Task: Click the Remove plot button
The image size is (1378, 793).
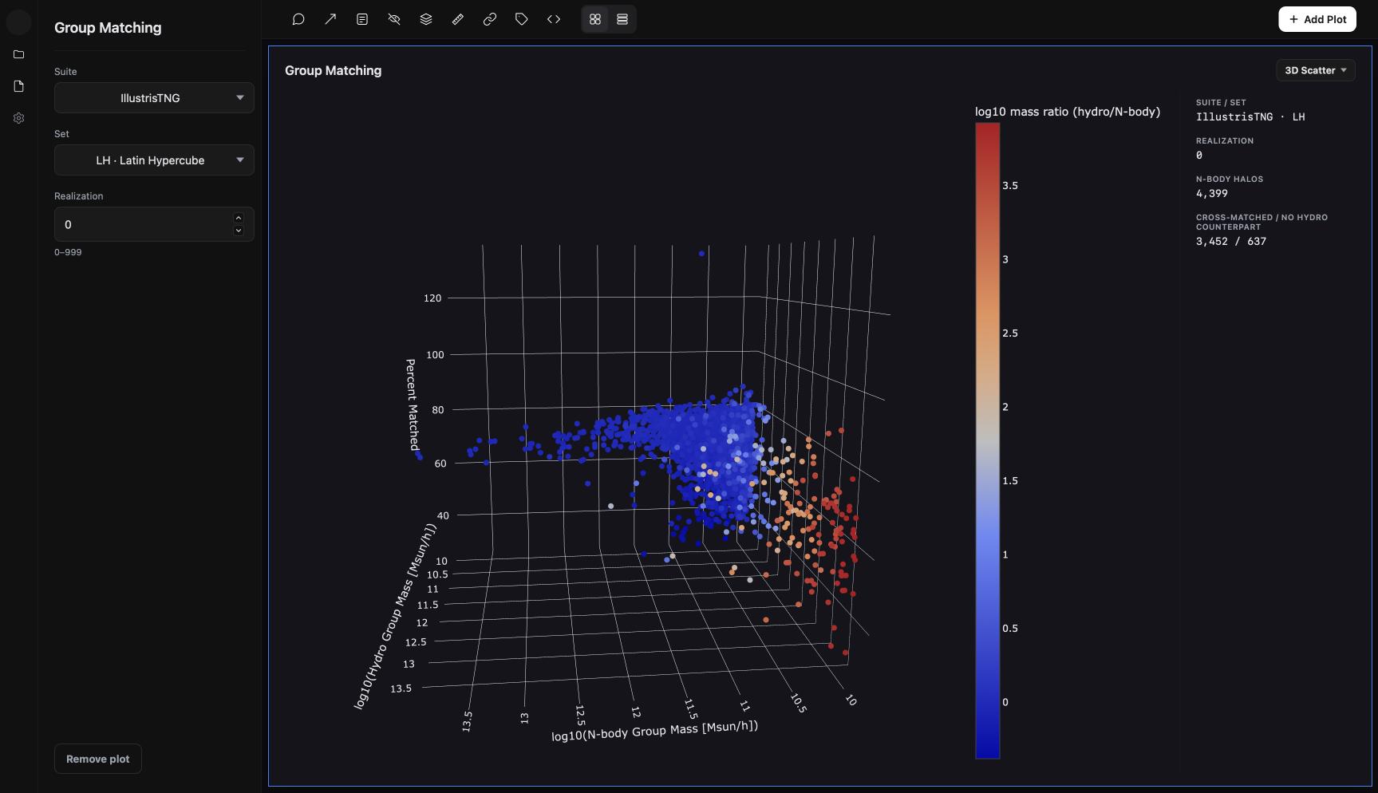Action: (x=98, y=759)
